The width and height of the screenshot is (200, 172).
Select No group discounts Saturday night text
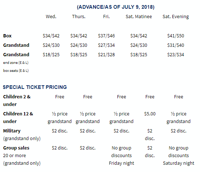pyautogui.click(x=179, y=156)
